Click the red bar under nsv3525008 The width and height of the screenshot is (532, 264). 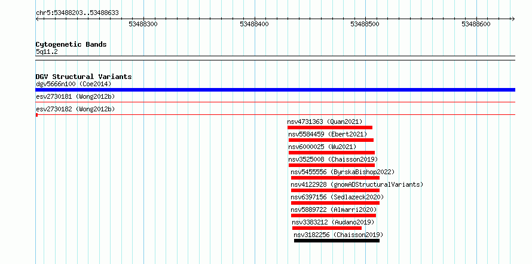click(332, 165)
